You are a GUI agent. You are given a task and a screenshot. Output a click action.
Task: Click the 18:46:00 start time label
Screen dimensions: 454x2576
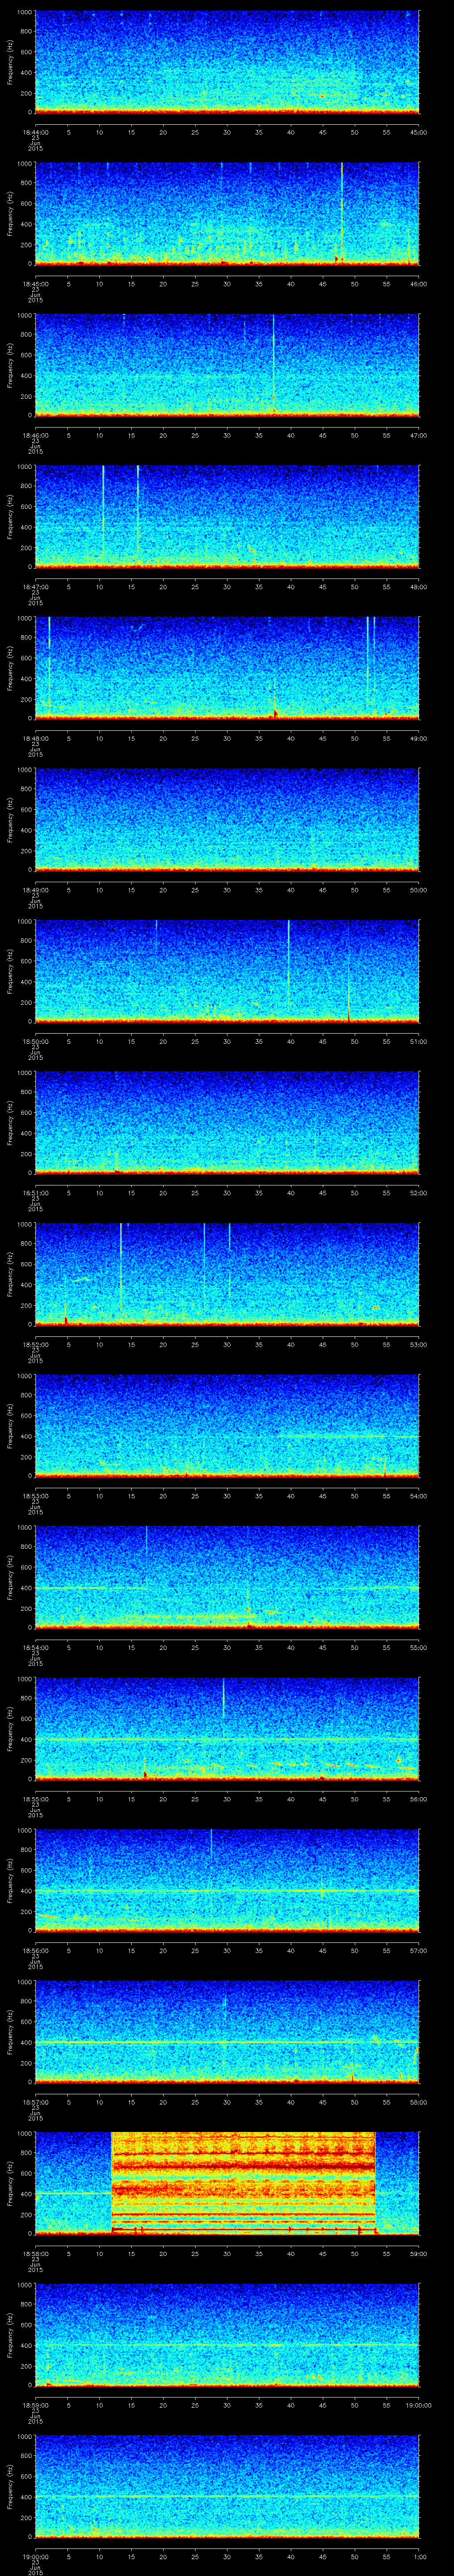tap(35, 435)
